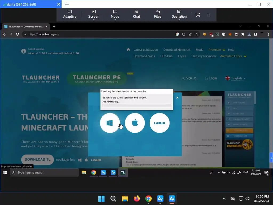Viewport: 273px width, 205px height.
Task: Click the remote taskbar search box
Action: click(44, 173)
